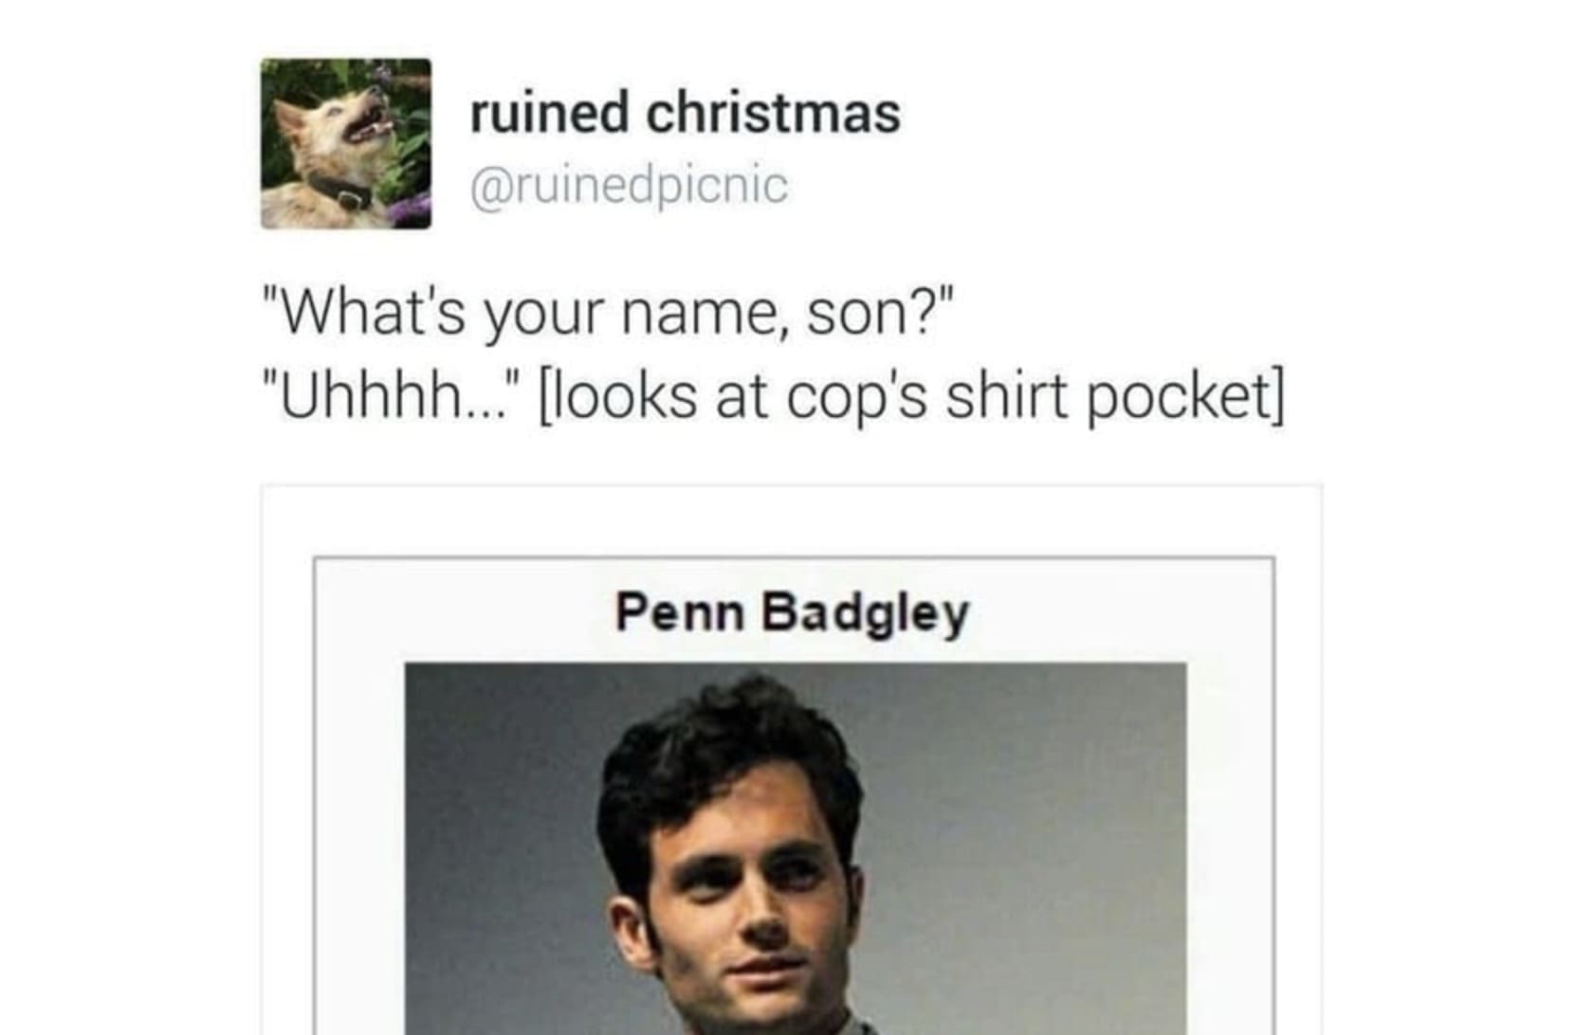This screenshot has width=1576, height=1035.
Task: Open the dog profile avatar
Action: (346, 143)
